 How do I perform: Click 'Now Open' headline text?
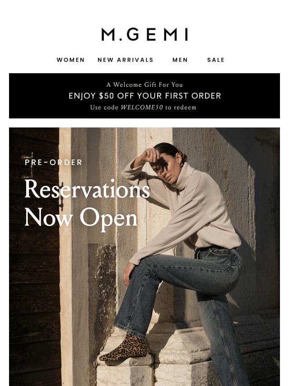(x=81, y=218)
